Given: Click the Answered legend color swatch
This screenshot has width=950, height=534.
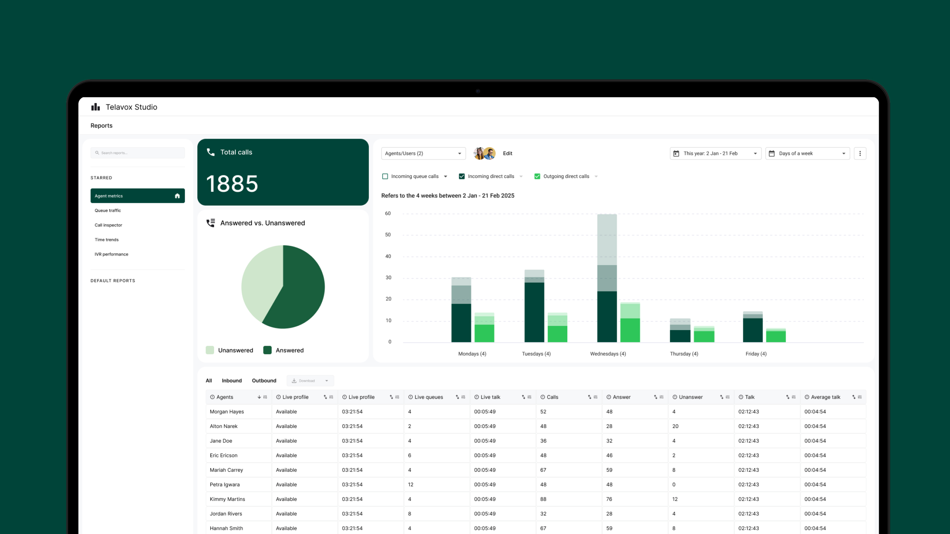Looking at the screenshot, I should [x=267, y=350].
